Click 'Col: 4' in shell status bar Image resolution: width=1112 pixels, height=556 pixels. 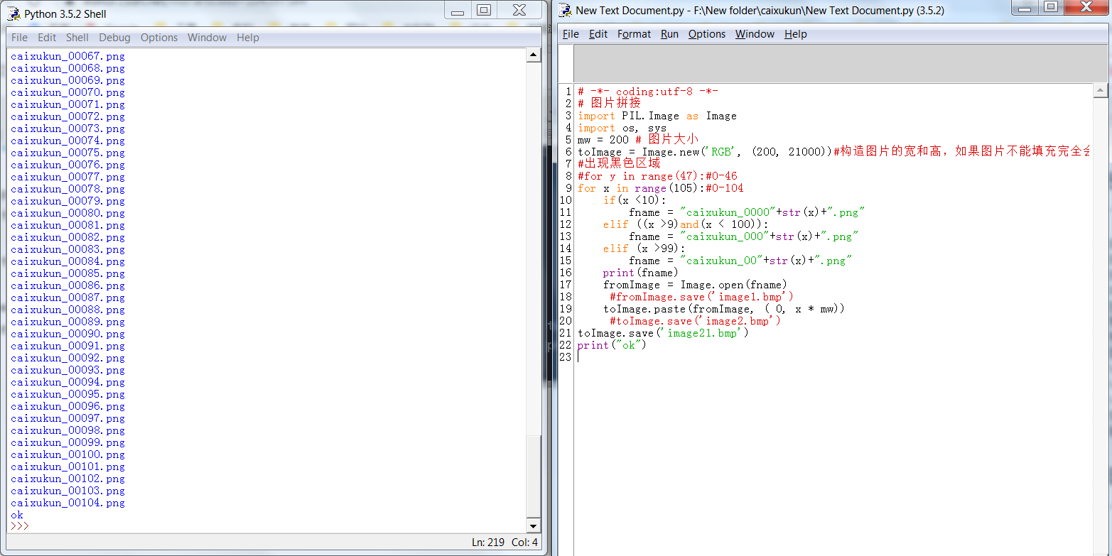tap(524, 542)
